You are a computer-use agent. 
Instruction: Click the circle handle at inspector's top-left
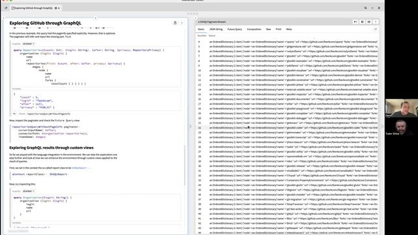pos(196,18)
